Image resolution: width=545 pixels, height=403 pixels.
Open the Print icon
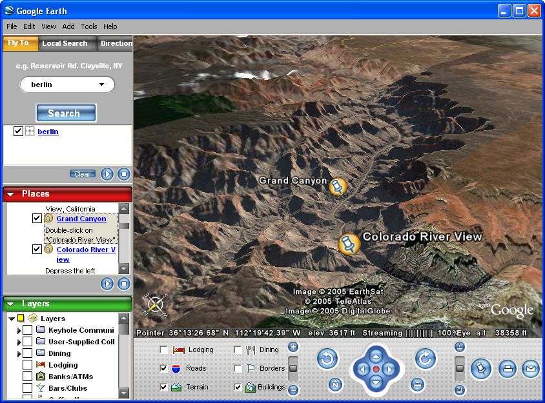(x=509, y=369)
